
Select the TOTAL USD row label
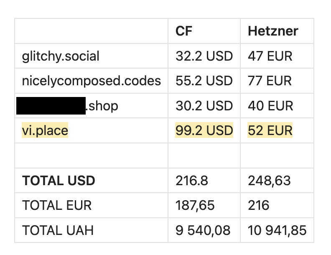point(59,181)
